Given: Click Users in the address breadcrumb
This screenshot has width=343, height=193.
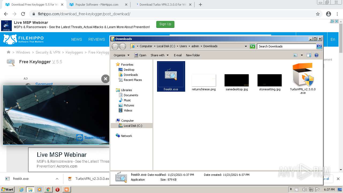Looking at the screenshot, I should [183, 46].
